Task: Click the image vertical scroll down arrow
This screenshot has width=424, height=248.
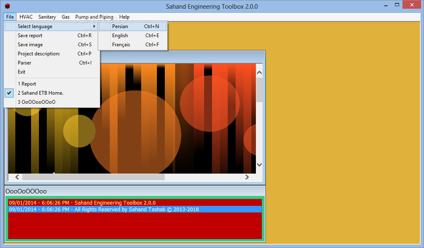Action: click(x=259, y=165)
